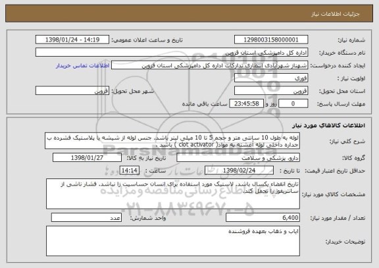
Task: Click the need date field 1398/01/27
Action: click(x=87, y=157)
